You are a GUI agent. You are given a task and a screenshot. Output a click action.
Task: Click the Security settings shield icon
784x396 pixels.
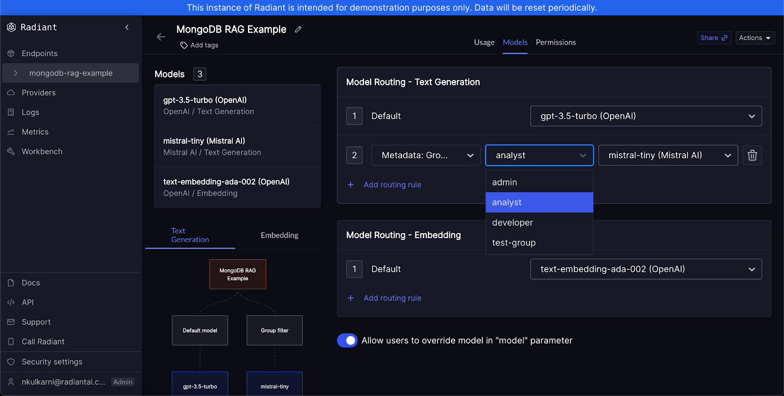point(11,362)
